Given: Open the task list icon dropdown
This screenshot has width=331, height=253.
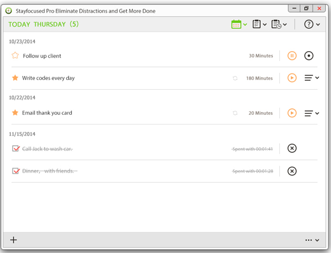Looking at the screenshot, I should coord(259,24).
